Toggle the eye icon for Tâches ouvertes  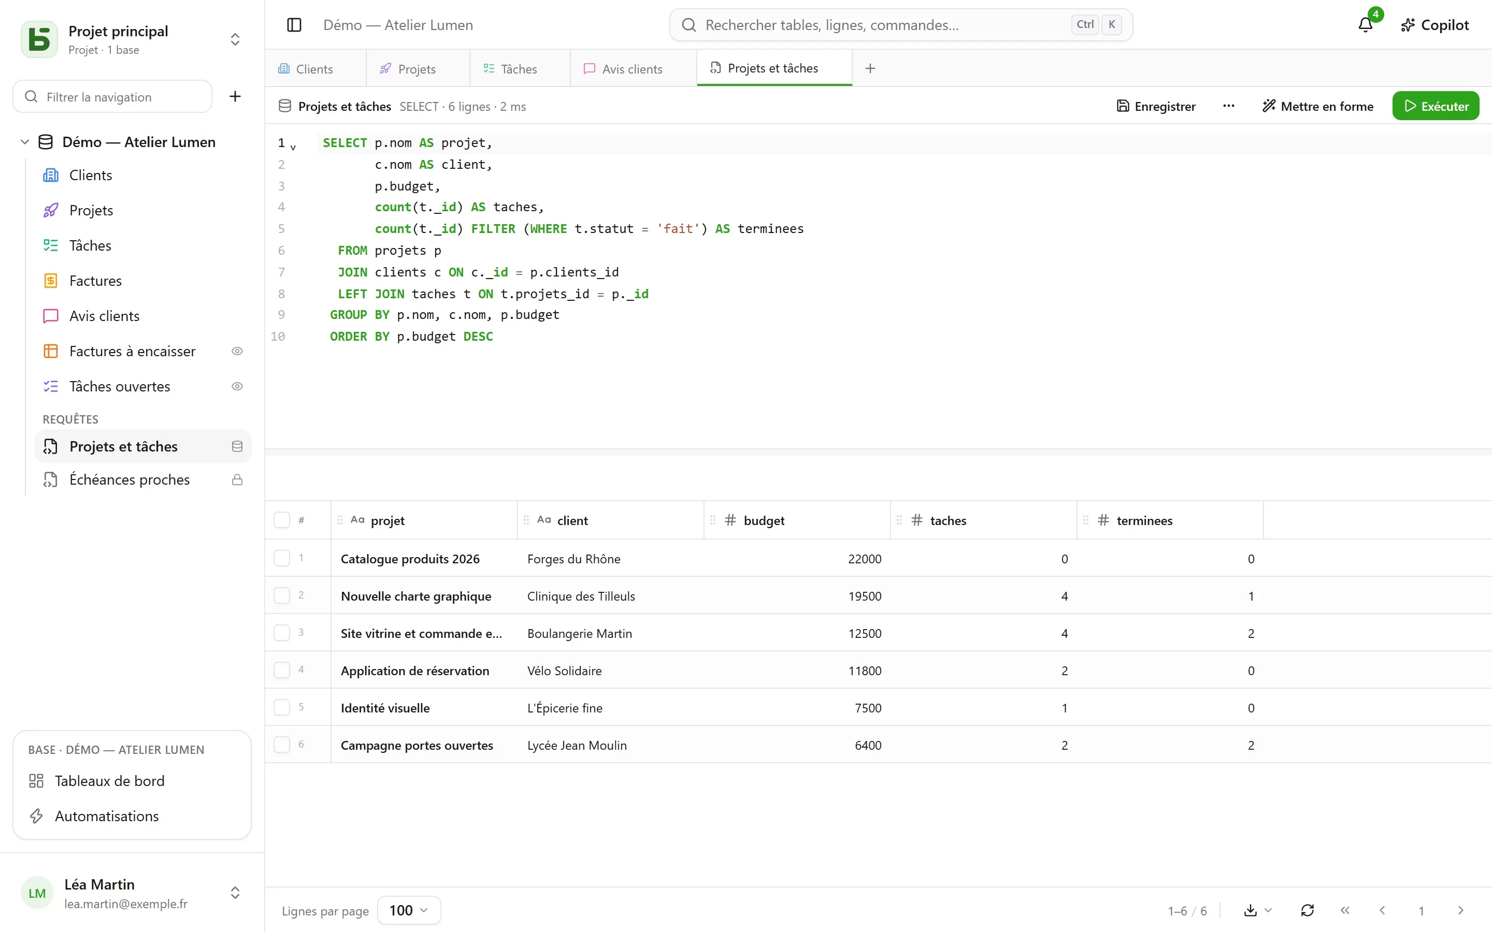pyautogui.click(x=237, y=386)
